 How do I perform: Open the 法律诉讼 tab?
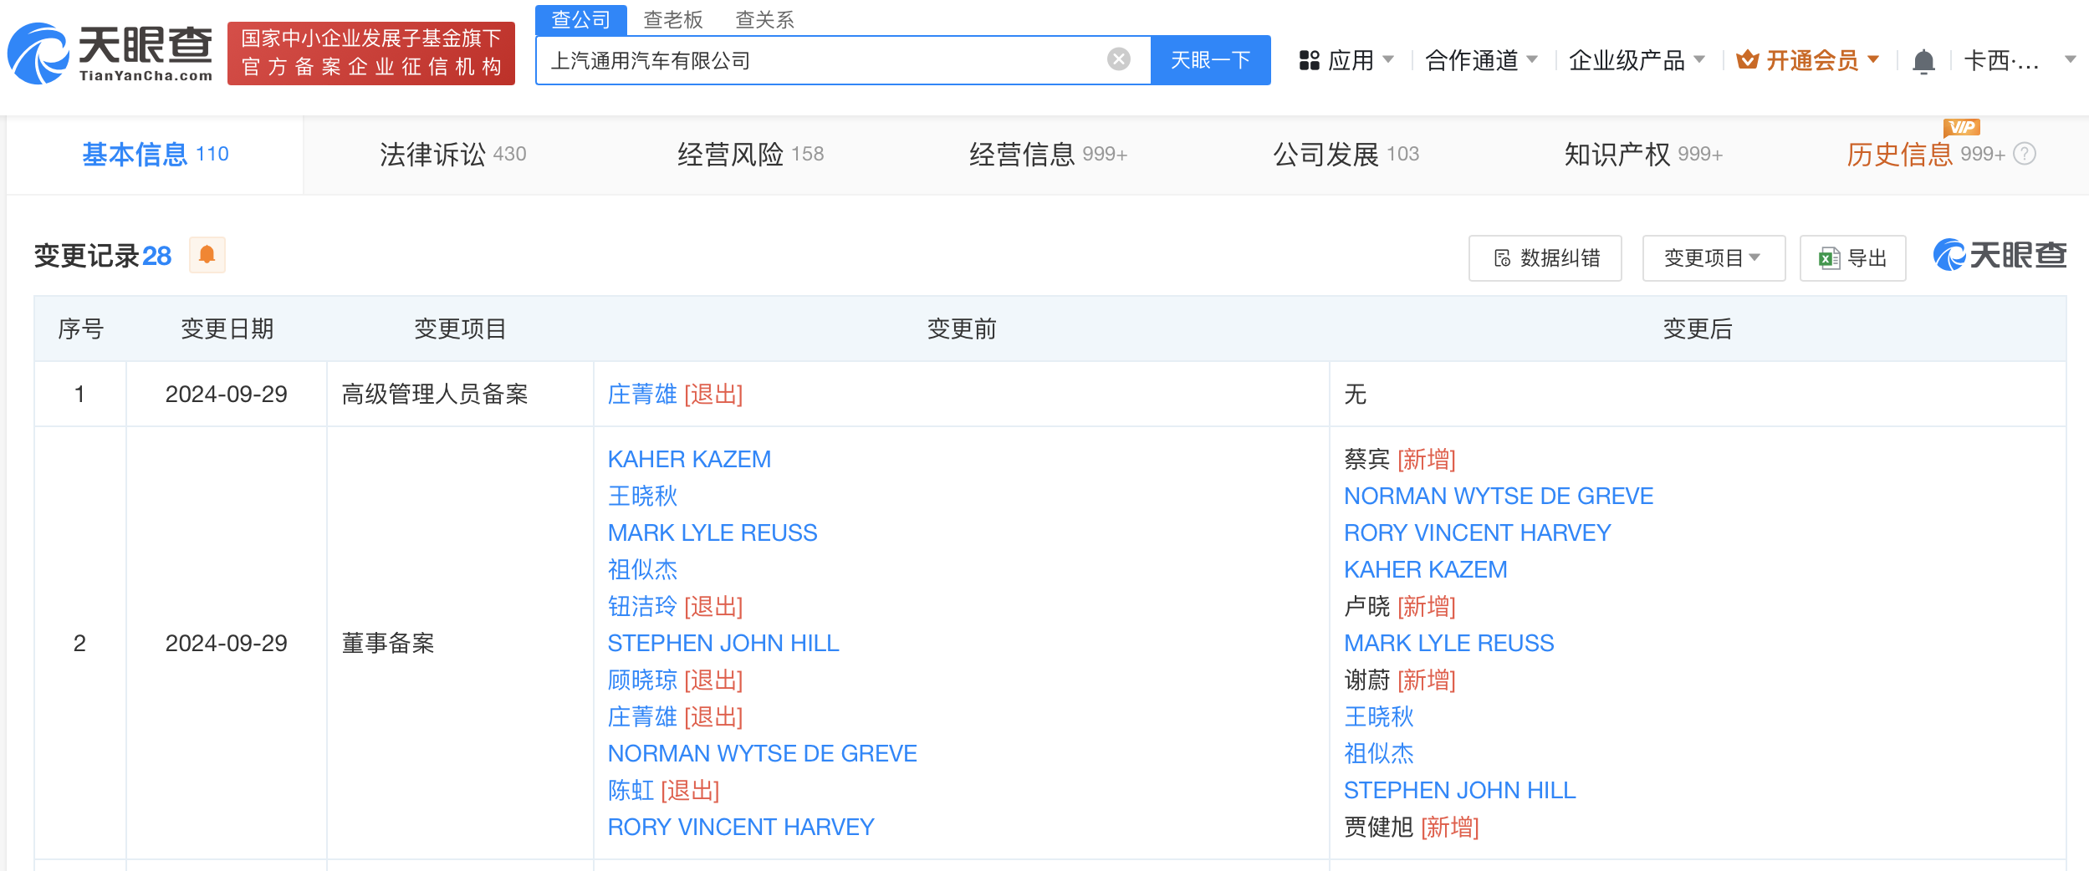[452, 154]
